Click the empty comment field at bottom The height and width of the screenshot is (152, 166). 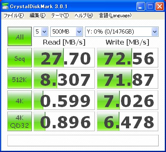click(83, 141)
